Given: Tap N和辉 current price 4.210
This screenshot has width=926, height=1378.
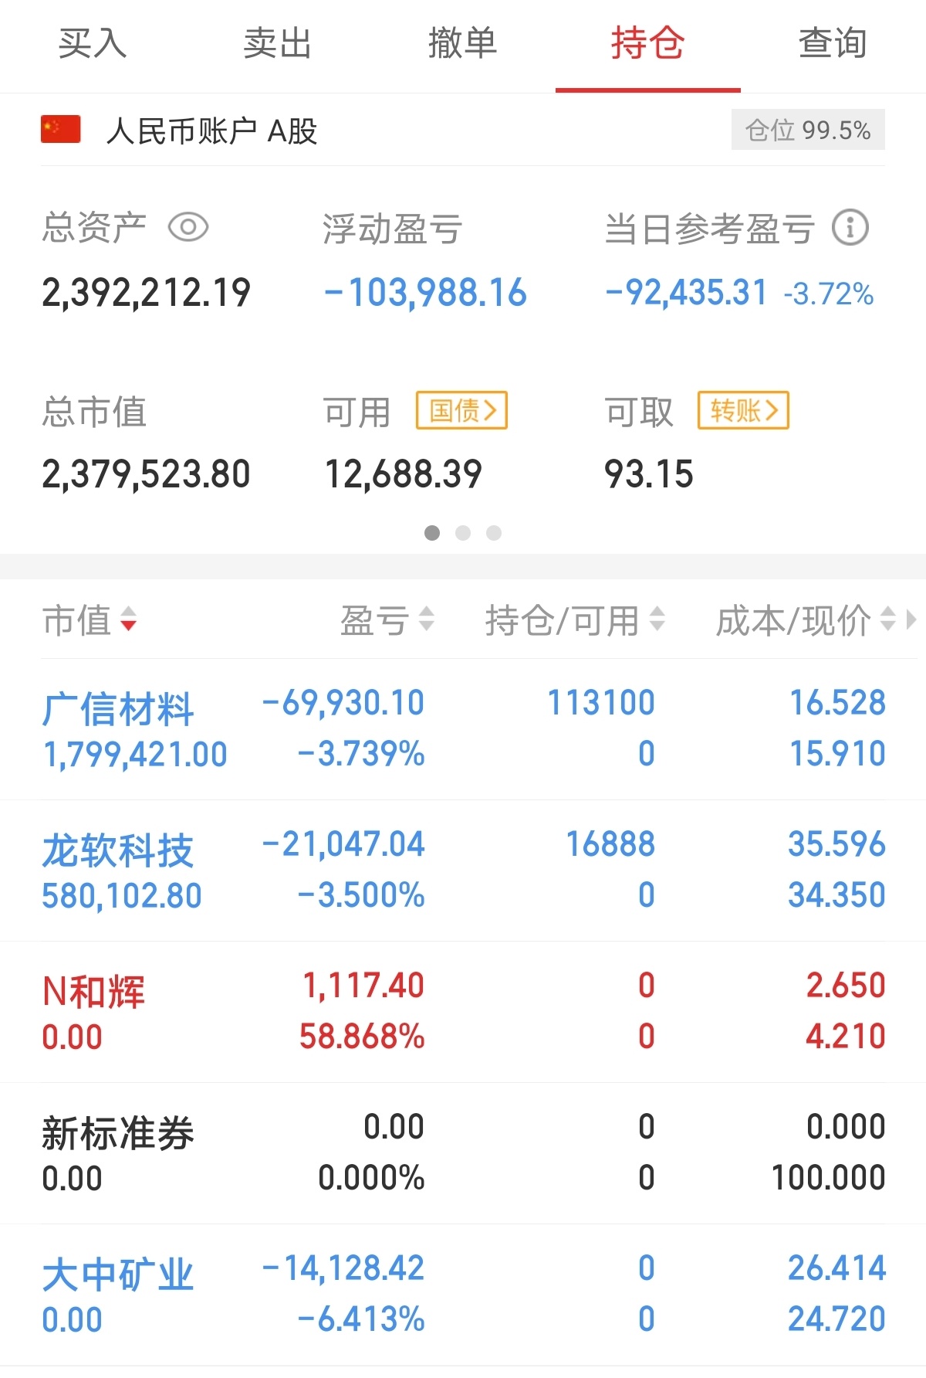Looking at the screenshot, I should point(846,1037).
